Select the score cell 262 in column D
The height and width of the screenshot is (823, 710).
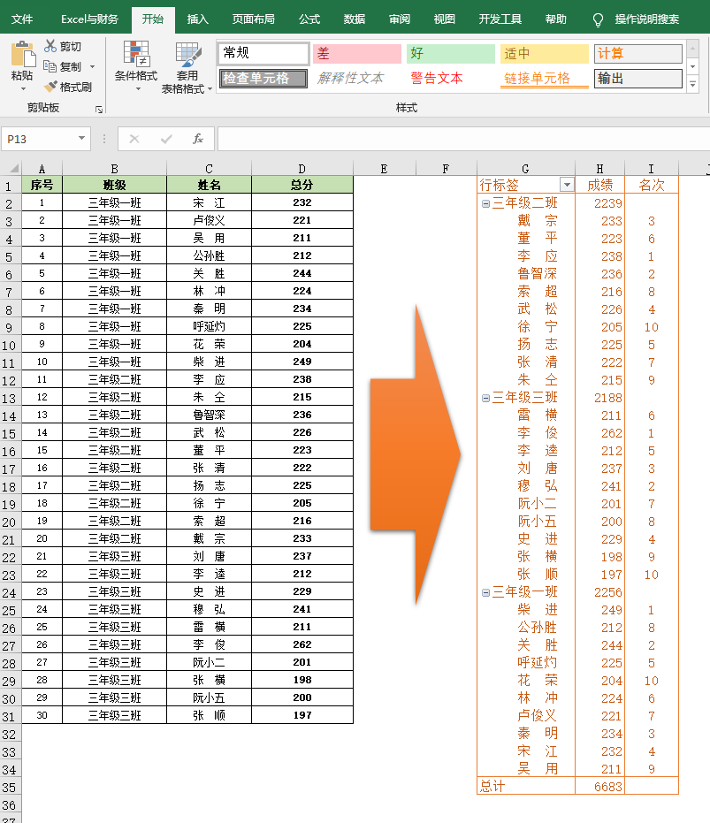click(302, 644)
